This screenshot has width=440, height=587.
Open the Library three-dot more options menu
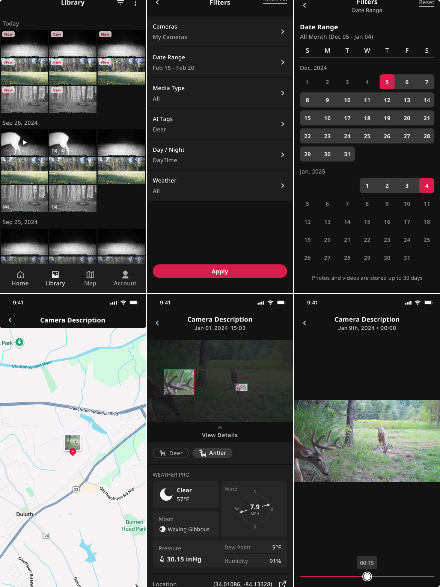[136, 3]
